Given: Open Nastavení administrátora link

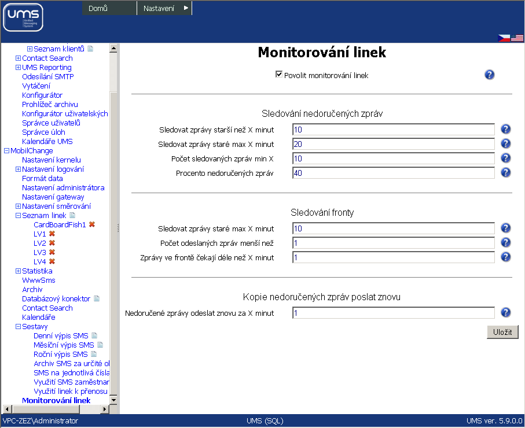Looking at the screenshot, I should coord(63,188).
